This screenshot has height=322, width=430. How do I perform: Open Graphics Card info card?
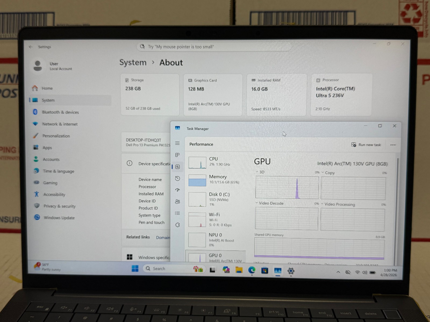click(x=213, y=95)
